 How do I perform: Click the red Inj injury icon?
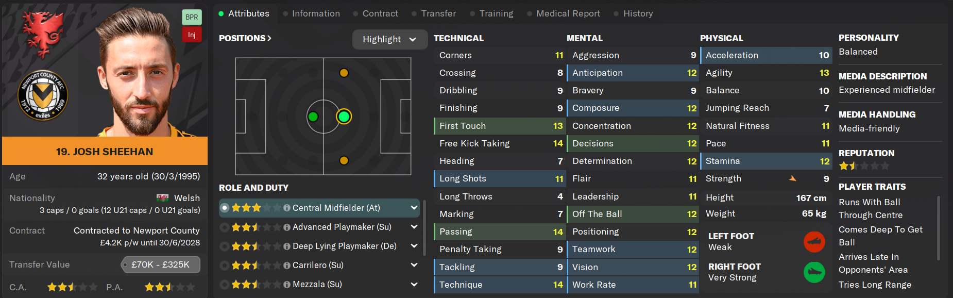click(192, 35)
